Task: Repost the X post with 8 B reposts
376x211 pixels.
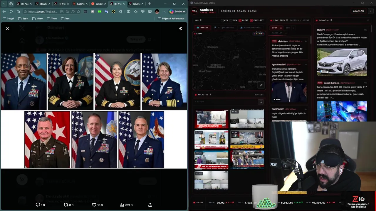Action: [x=68, y=205]
